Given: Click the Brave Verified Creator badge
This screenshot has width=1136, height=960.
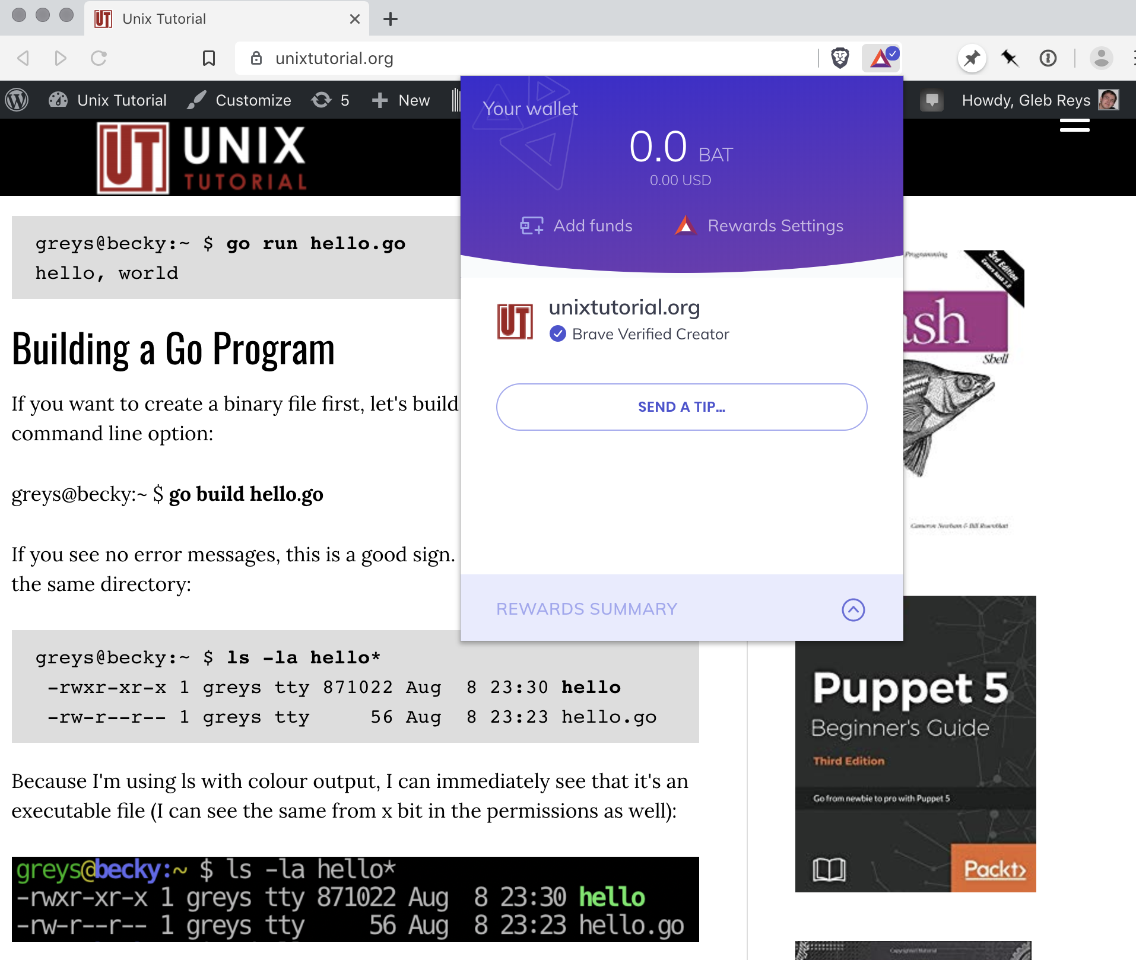Looking at the screenshot, I should coord(639,334).
